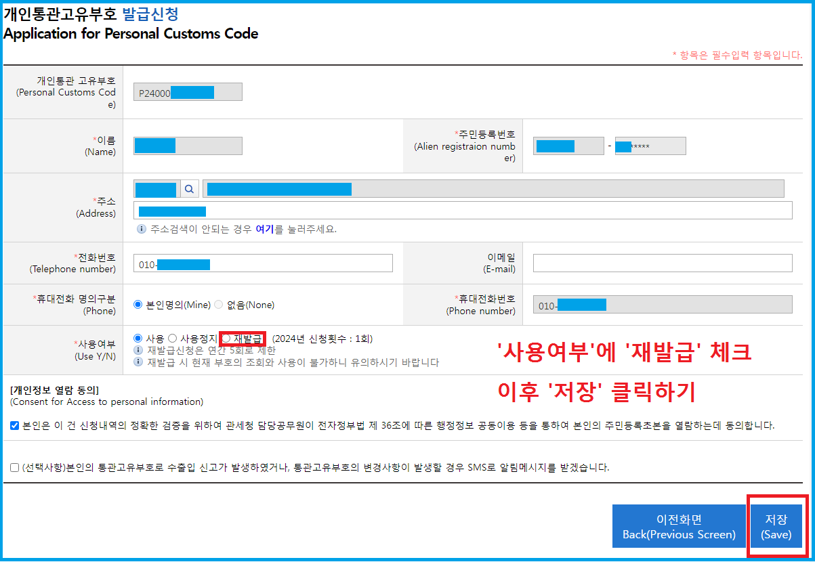Click the Personal Customs Code field
Screen dimensions: 815x562
(187, 92)
